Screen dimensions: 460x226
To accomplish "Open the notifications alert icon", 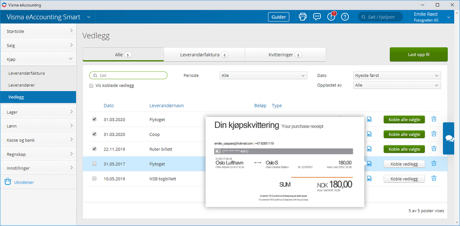I will point(331,17).
